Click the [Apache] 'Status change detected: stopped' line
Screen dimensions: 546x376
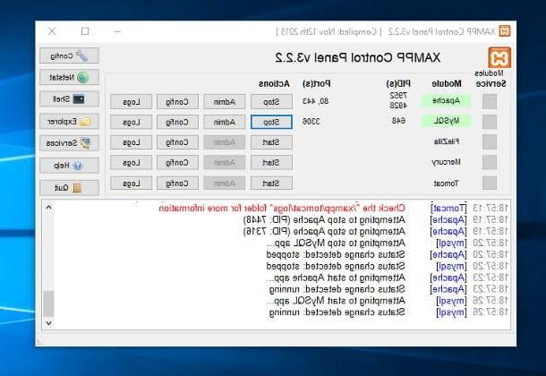336,254
